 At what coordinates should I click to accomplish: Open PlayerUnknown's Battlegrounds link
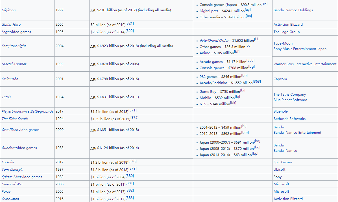coord(27,111)
